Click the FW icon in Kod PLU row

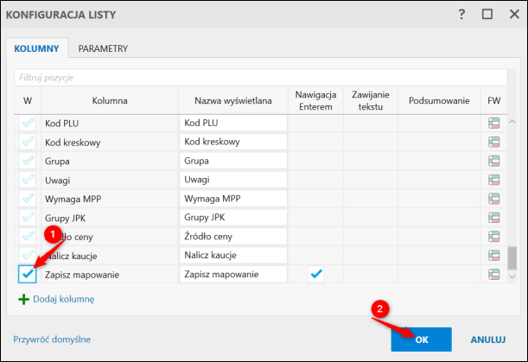point(493,124)
